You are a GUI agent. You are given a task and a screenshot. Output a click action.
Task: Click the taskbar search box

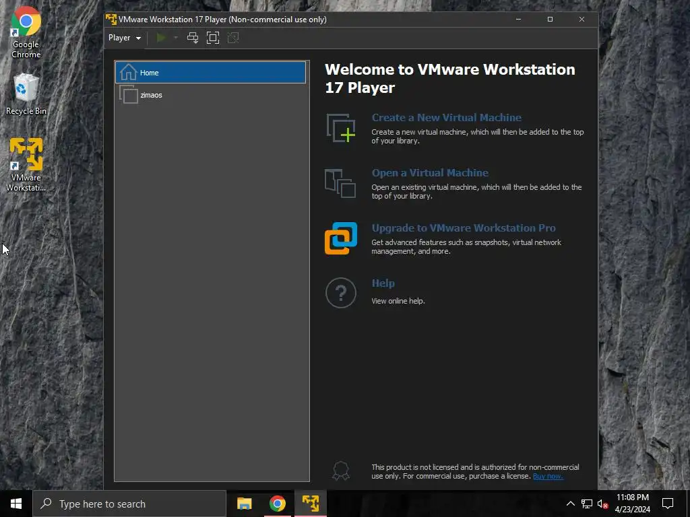[129, 504]
